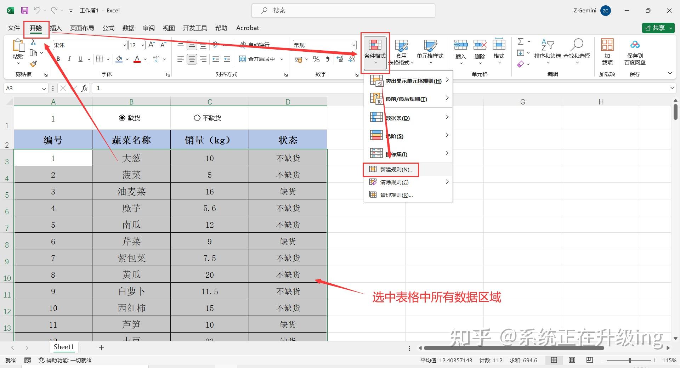680x368 pixels.
Task: Add a new sheet with the plus button
Action: pos(101,347)
